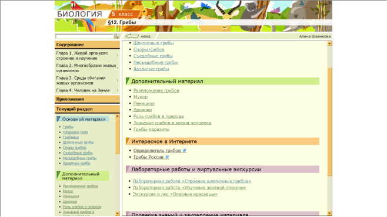Viewport: 387px width, 217px height.
Task: Open Экскурсия в лес «Опасные красавицы»
Action: (x=175, y=194)
